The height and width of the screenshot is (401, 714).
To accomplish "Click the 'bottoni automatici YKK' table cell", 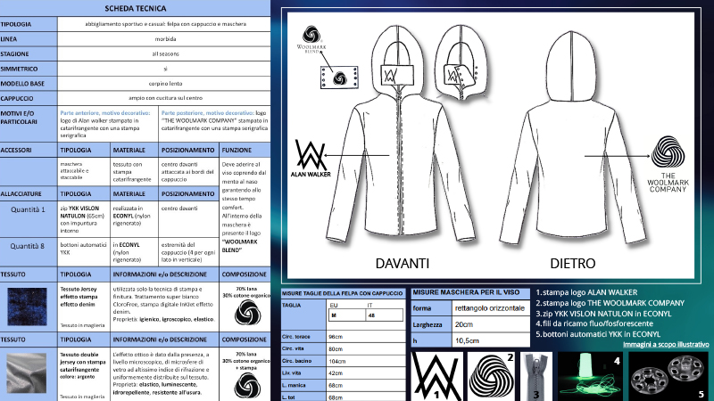I will tap(83, 252).
